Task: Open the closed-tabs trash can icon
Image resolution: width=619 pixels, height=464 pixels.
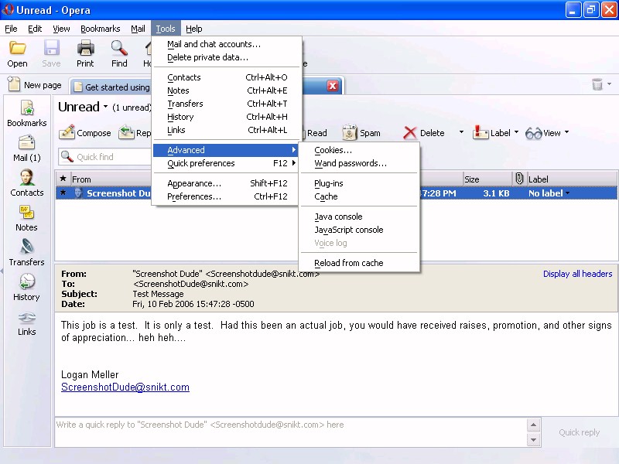Action: (x=597, y=85)
